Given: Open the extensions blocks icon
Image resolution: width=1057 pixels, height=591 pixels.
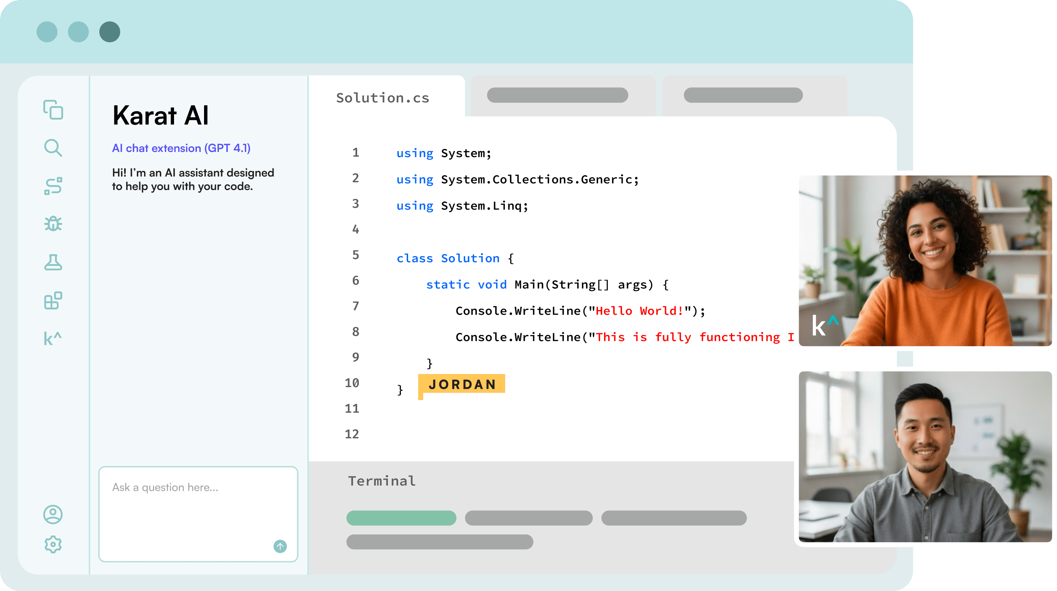Looking at the screenshot, I should [x=53, y=301].
